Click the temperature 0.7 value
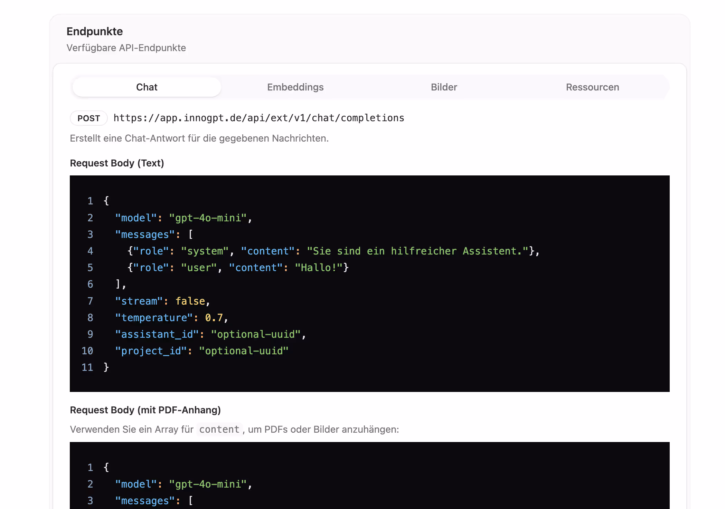The height and width of the screenshot is (509, 725). [x=214, y=318]
